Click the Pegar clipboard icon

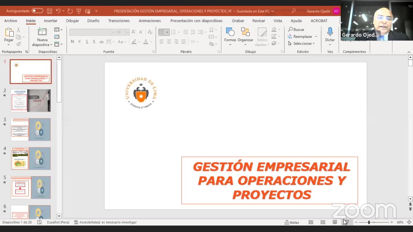[x=9, y=32]
